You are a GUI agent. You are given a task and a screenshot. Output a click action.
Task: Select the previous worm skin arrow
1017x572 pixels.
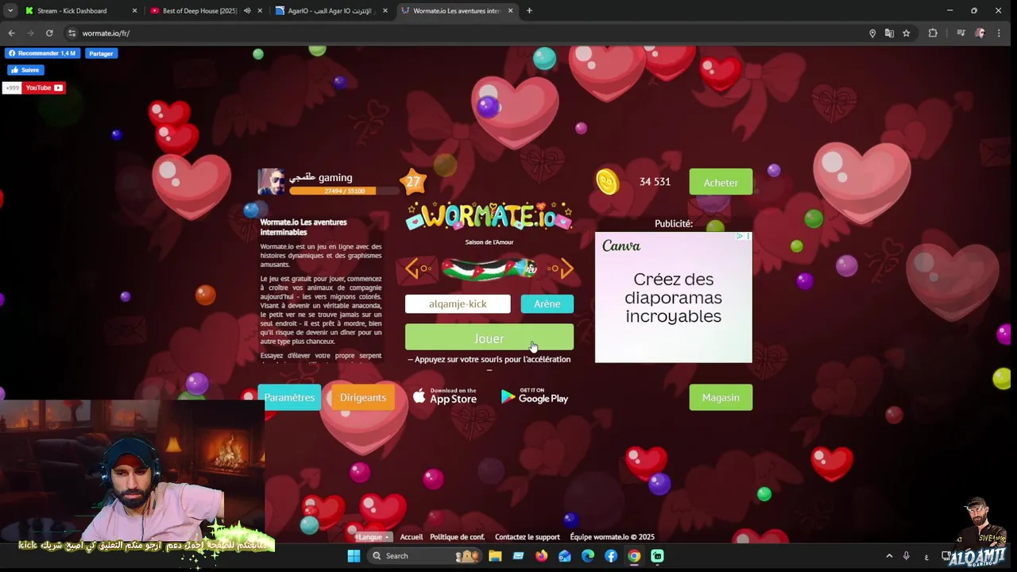point(416,269)
